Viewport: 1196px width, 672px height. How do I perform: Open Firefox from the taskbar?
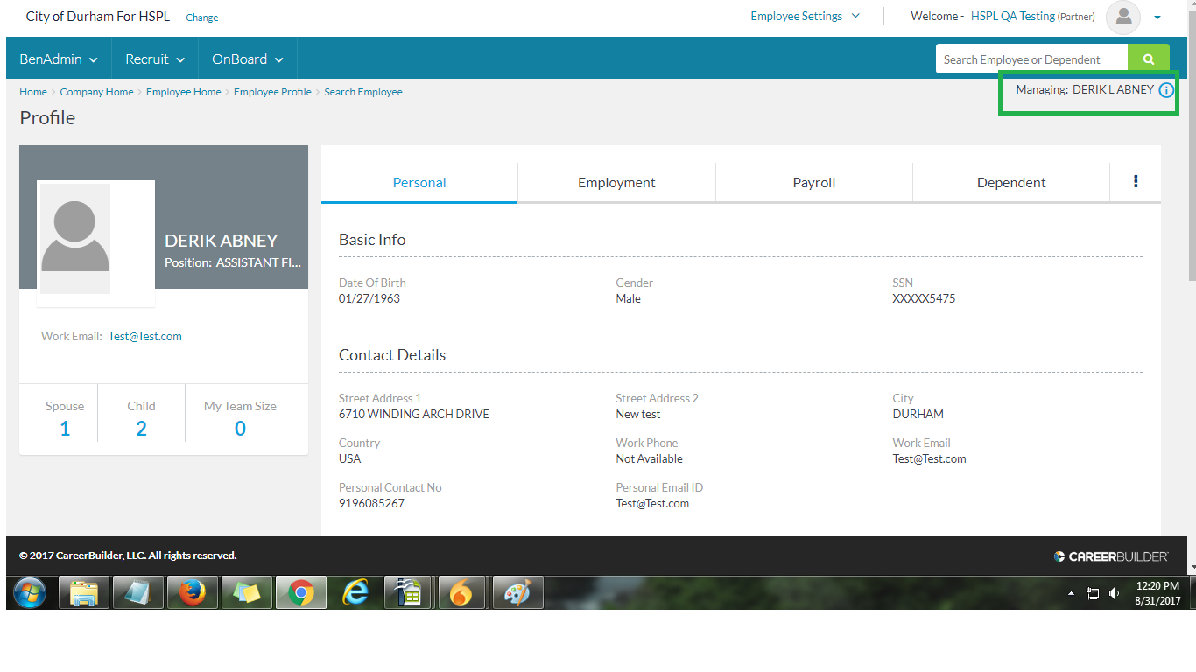[x=192, y=593]
